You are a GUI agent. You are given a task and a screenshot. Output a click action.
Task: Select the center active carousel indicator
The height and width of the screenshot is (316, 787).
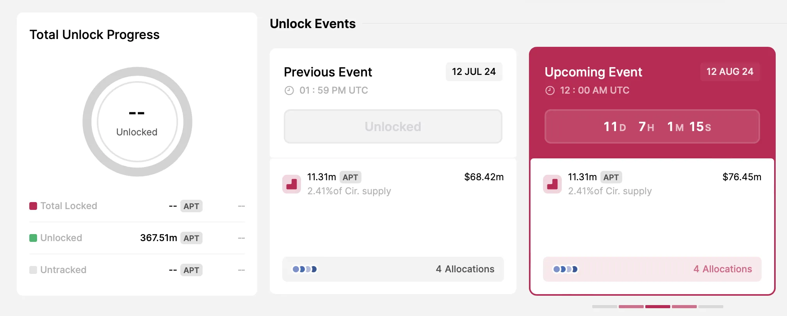click(x=657, y=307)
